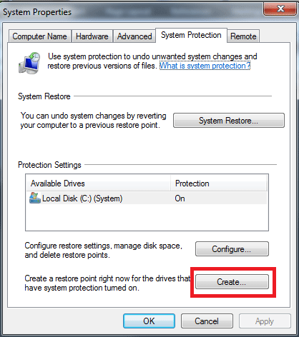The image size is (299, 337).
Task: Click the On protection status cell
Action: (x=180, y=198)
